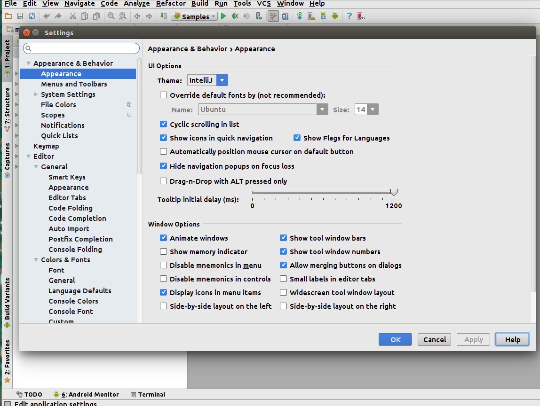The image size is (540, 406).
Task: Collapse Appearance & Behavior tree node
Action: click(29, 63)
